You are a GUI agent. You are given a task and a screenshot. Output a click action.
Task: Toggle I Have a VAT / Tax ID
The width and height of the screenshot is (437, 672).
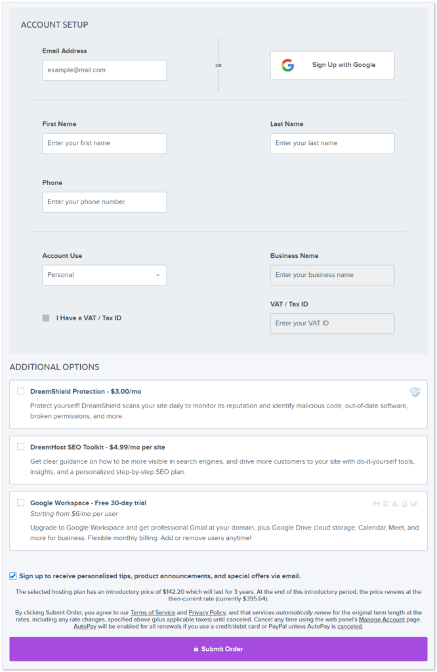coord(46,318)
